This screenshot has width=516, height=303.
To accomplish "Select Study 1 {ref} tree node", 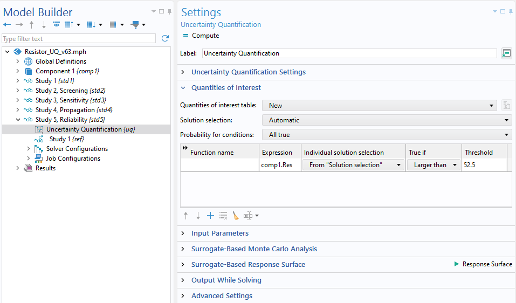I will point(66,139).
